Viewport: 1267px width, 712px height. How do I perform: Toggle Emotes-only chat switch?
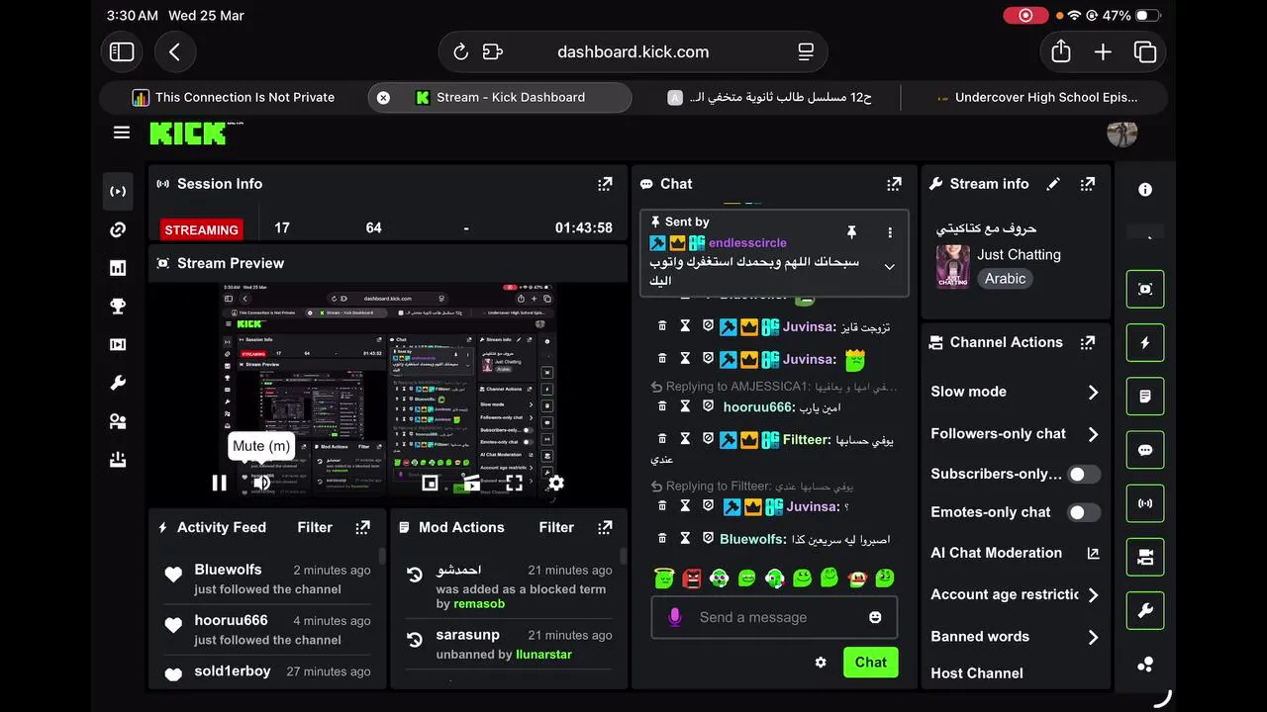coord(1084,512)
